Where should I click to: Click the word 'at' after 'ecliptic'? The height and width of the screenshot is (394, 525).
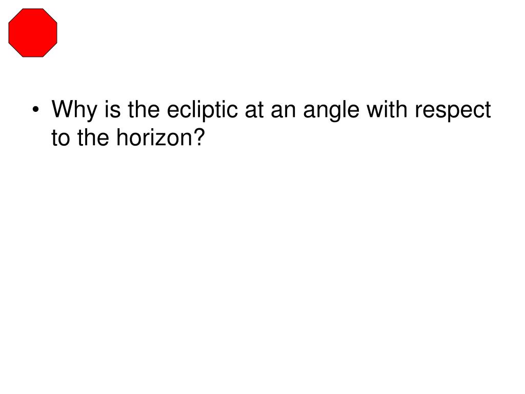pyautogui.click(x=254, y=110)
